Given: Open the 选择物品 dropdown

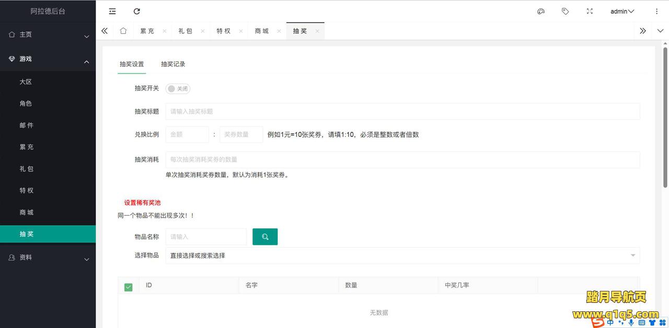Looking at the screenshot, I should click(402, 255).
